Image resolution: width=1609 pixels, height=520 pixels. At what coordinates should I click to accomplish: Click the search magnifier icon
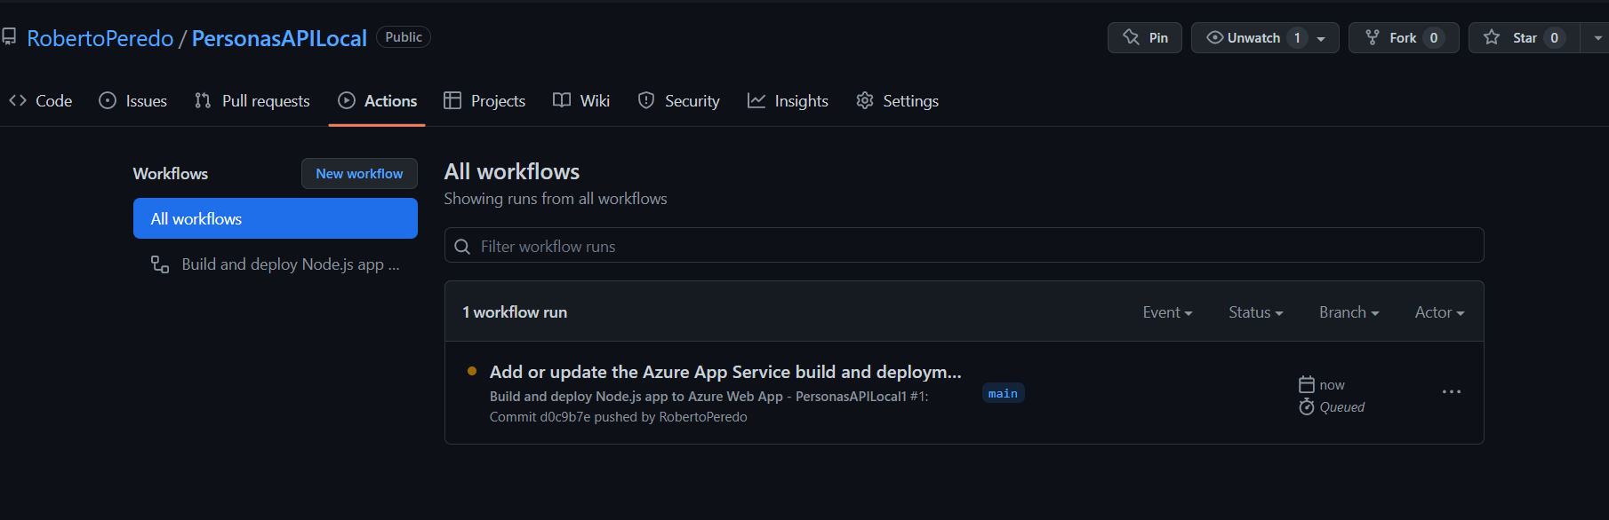coord(462,247)
